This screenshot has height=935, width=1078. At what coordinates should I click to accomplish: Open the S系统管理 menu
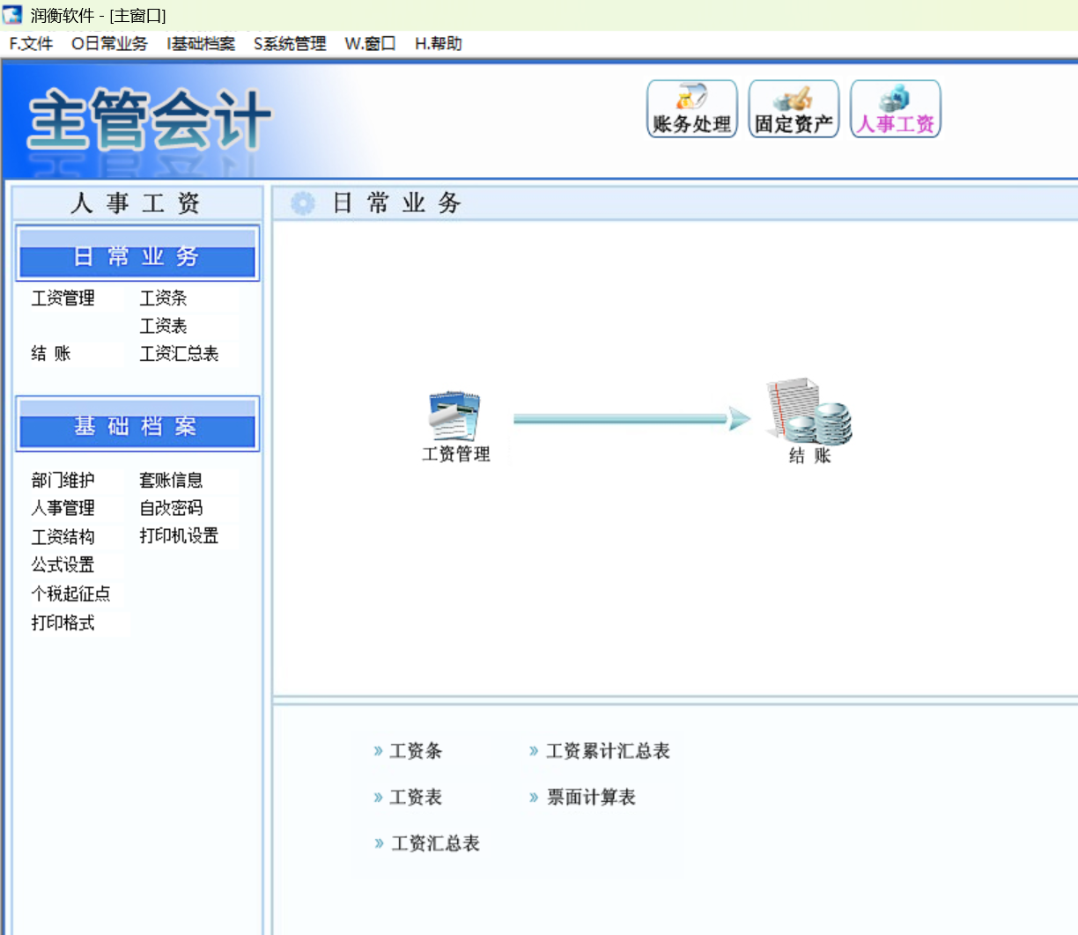290,44
